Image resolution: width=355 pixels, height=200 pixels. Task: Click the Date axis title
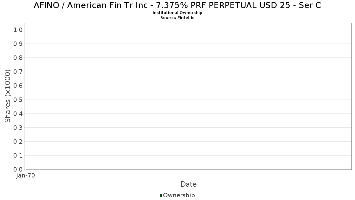[188, 184]
